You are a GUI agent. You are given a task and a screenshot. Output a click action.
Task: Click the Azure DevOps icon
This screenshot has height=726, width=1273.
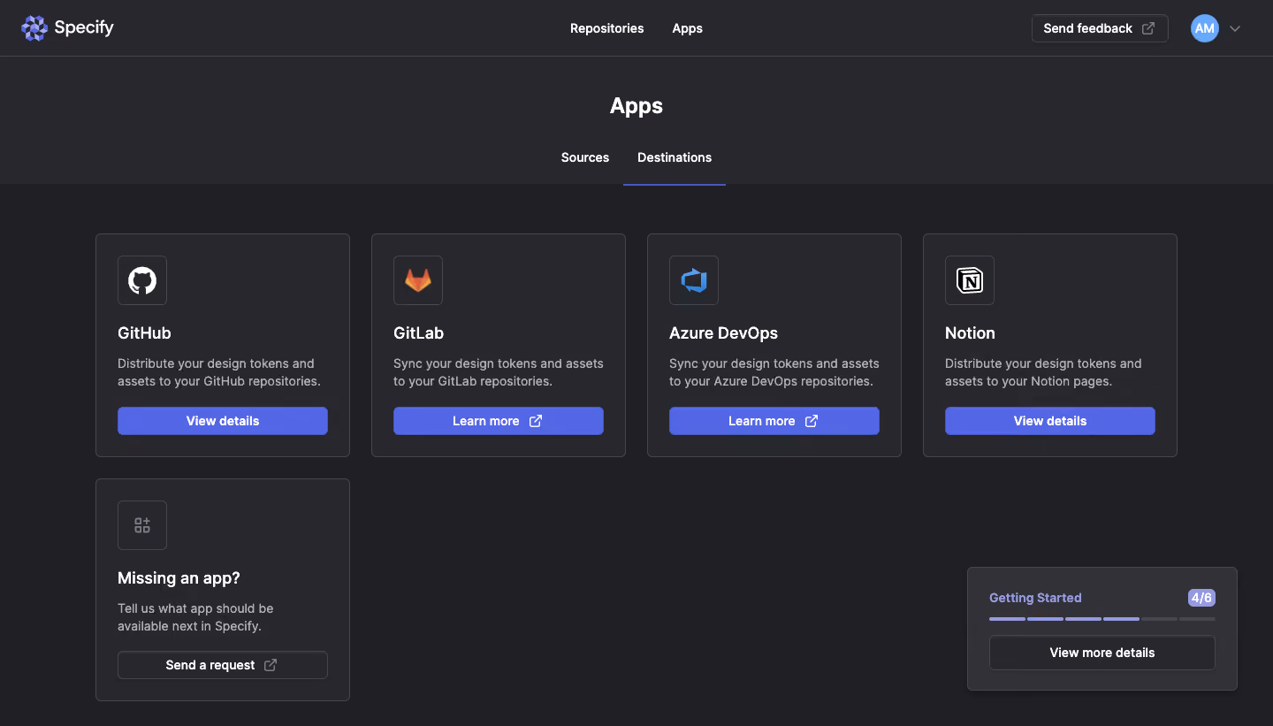pos(694,280)
